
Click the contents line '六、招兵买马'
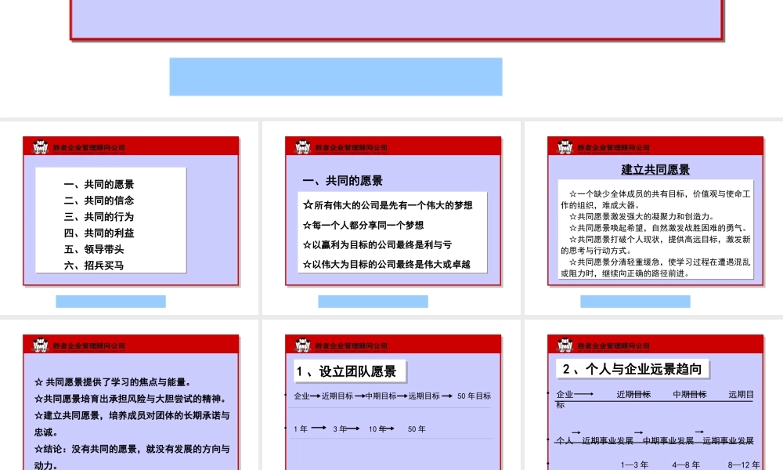[x=94, y=266]
